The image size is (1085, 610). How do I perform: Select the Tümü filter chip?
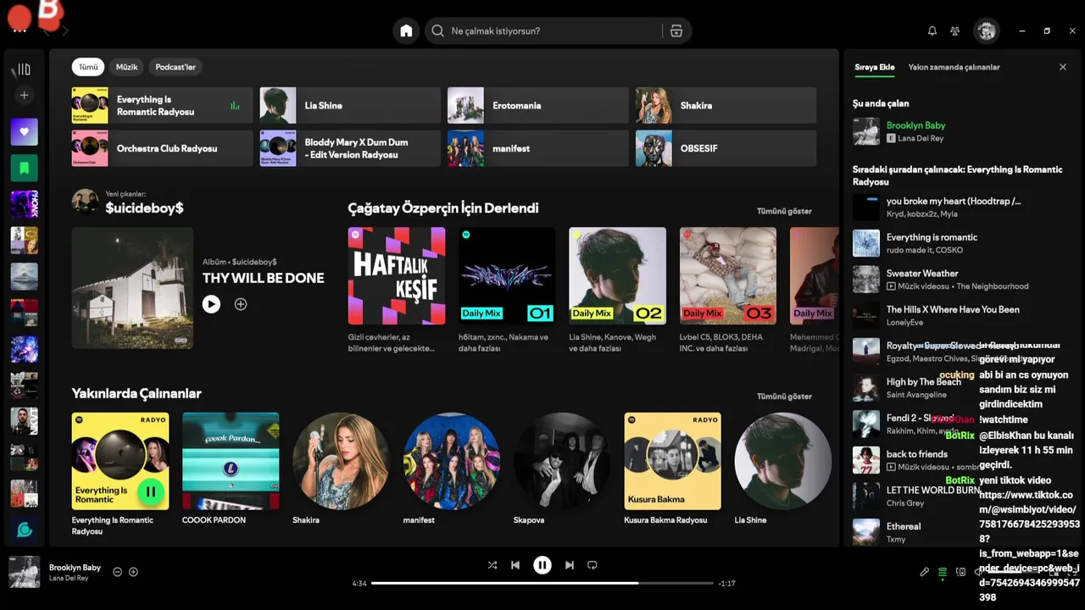coord(88,67)
